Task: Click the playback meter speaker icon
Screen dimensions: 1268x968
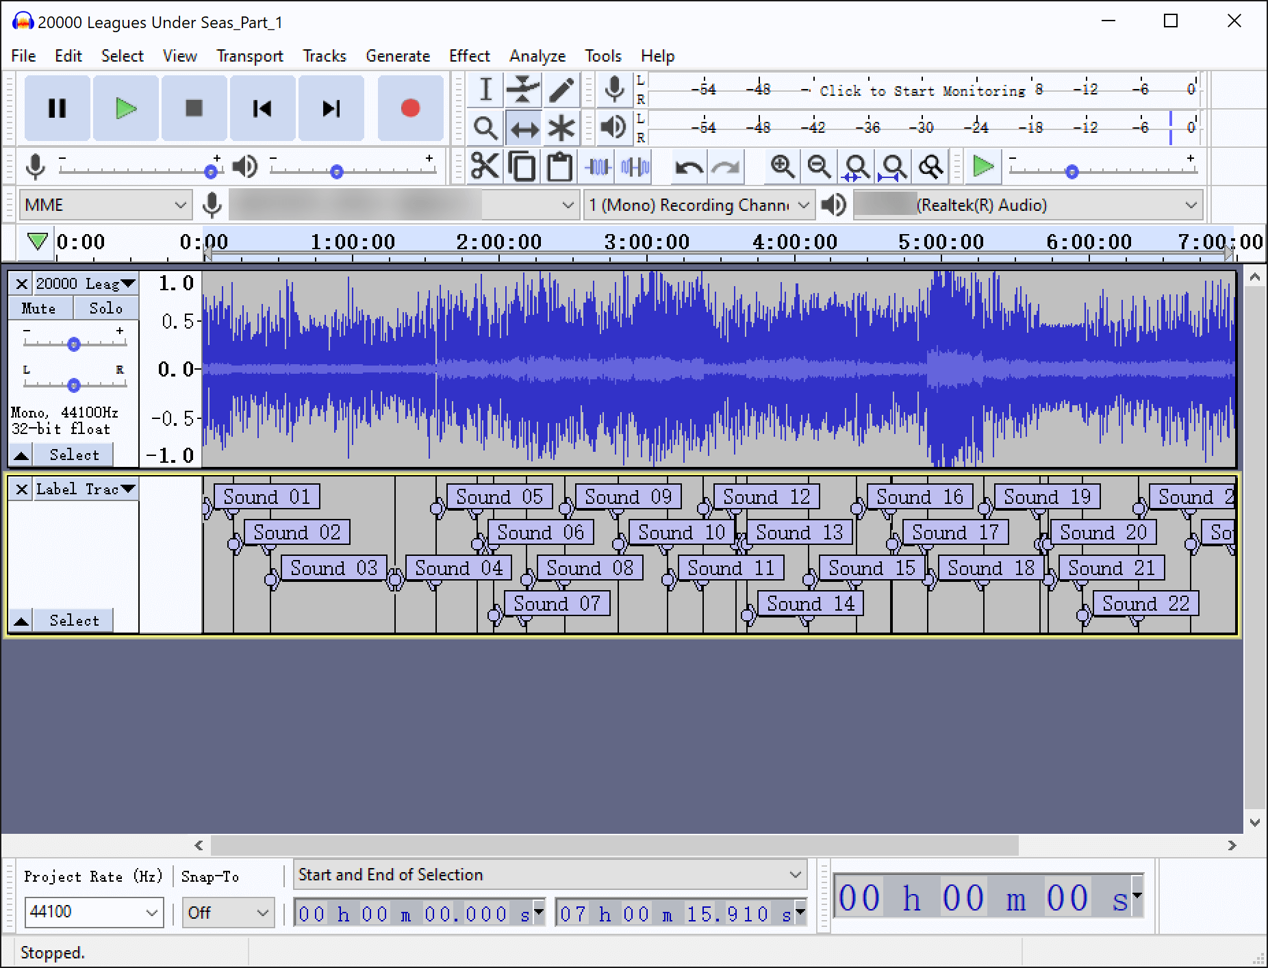Action: pos(613,127)
